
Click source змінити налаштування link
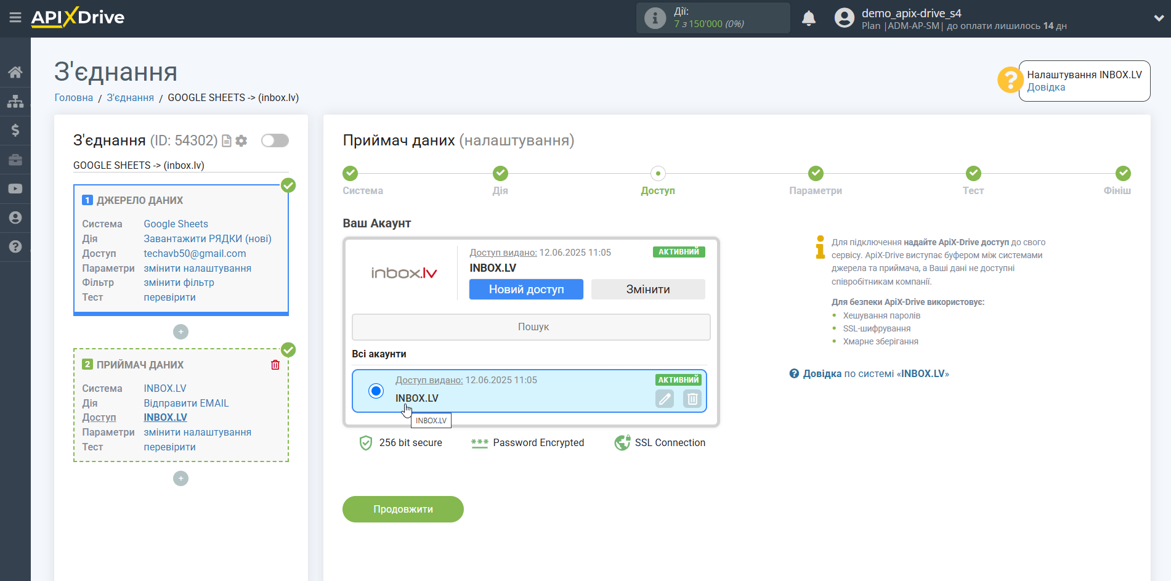(x=197, y=268)
